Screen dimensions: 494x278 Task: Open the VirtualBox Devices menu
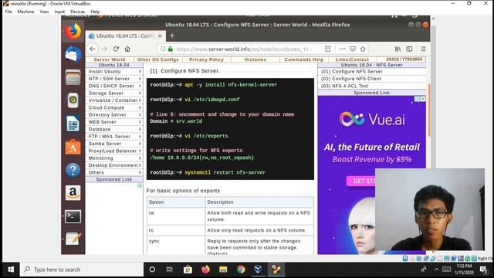click(x=77, y=12)
